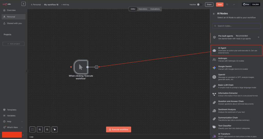Click the plus button beside n8n logo
The width and height of the screenshot is (263, 139).
click(23, 4)
